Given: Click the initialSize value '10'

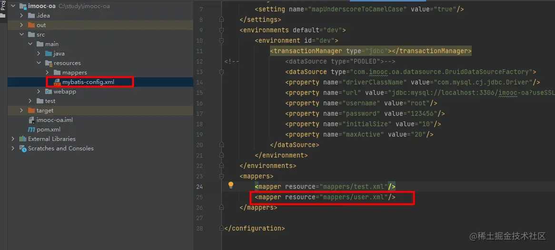Looking at the screenshot, I should [425, 124].
